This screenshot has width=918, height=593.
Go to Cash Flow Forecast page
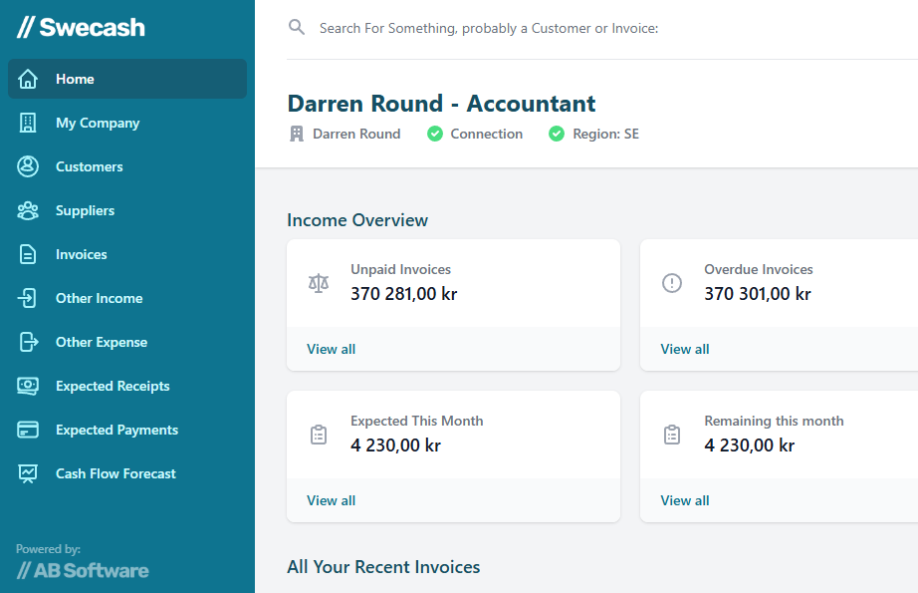[x=115, y=474]
